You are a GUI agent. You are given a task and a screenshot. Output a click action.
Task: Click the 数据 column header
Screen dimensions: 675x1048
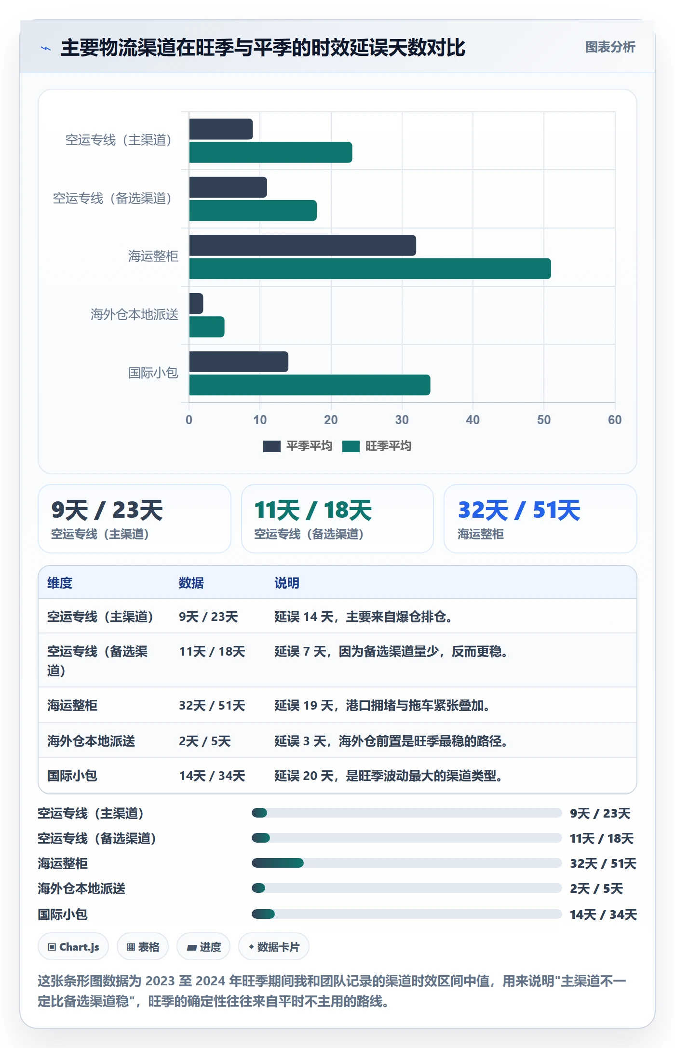[x=191, y=583]
